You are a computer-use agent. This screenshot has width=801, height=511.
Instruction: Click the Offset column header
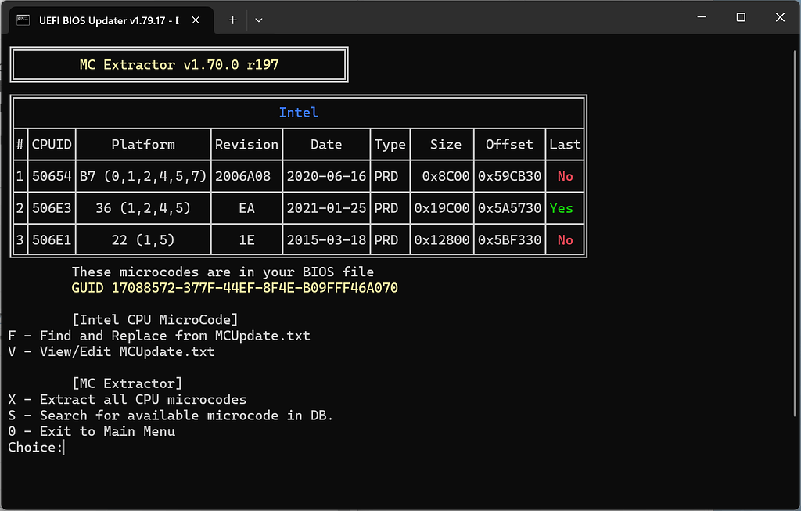[509, 145]
